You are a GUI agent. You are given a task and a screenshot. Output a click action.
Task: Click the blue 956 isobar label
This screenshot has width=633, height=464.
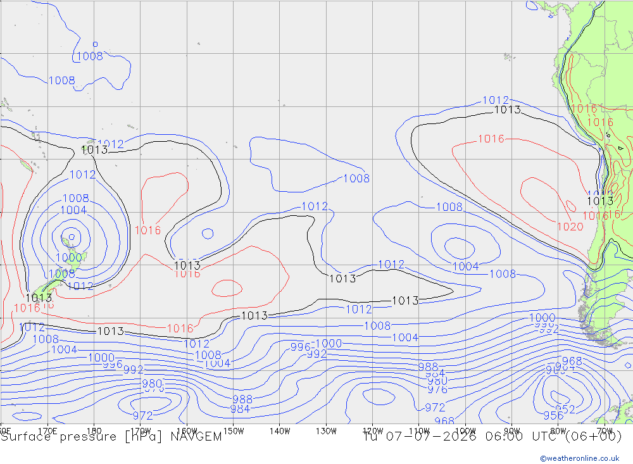pos(553,415)
